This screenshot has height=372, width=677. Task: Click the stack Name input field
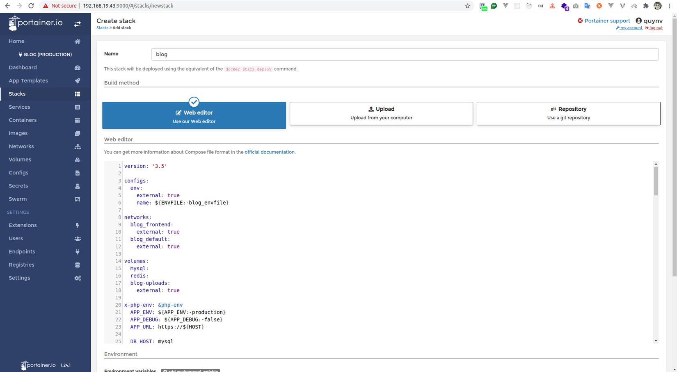(x=405, y=54)
